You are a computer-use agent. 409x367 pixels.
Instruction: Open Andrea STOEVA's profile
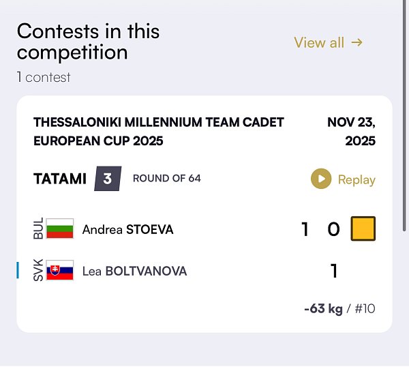(127, 229)
